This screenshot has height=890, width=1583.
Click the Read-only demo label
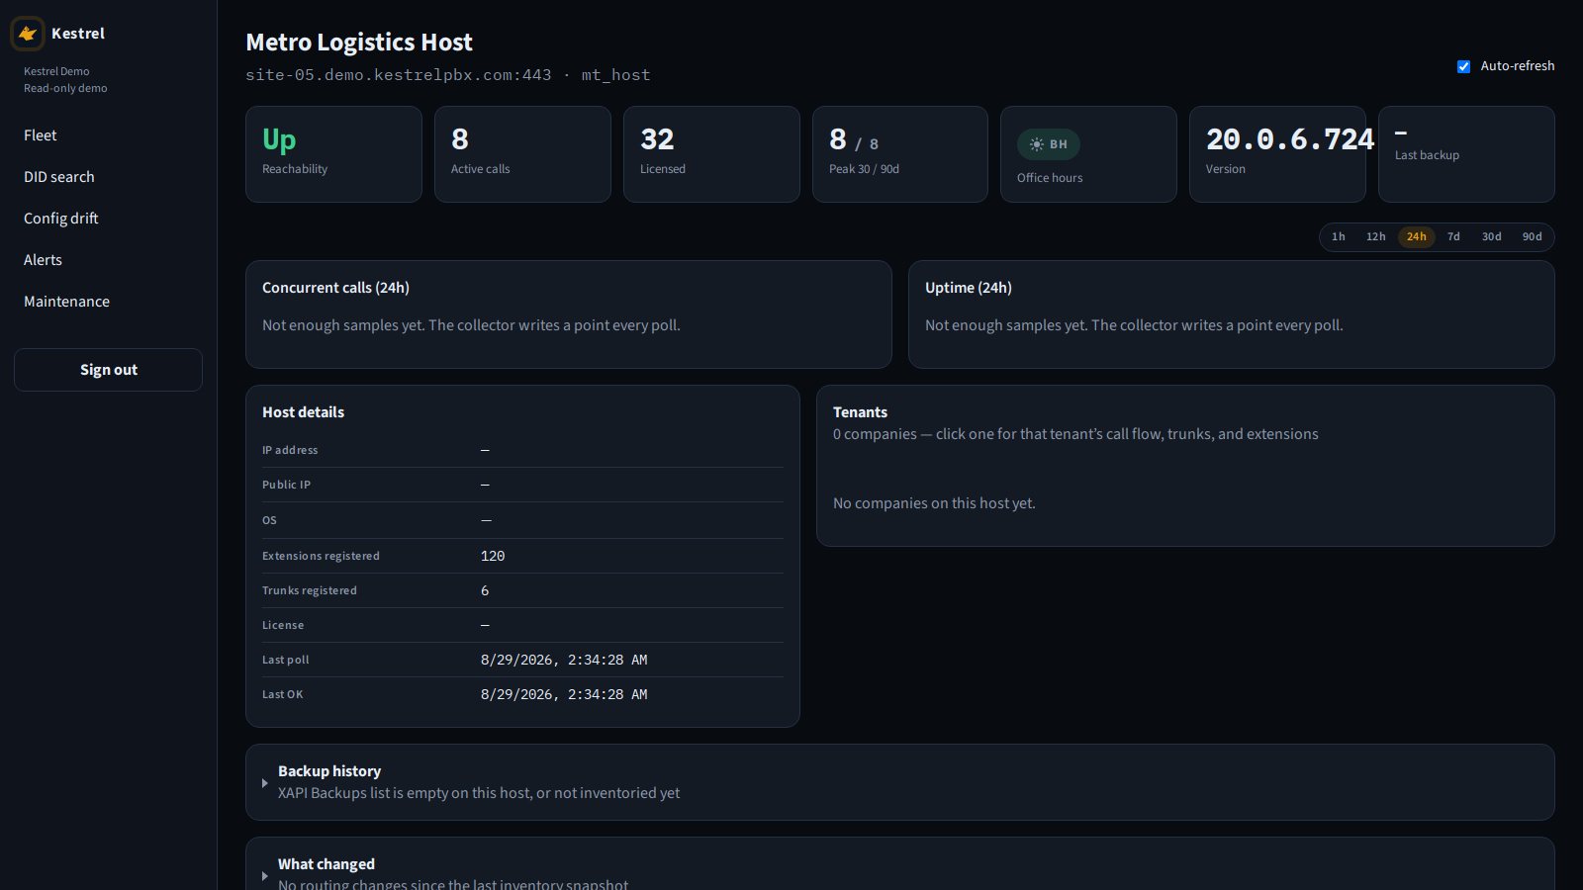coord(65,88)
